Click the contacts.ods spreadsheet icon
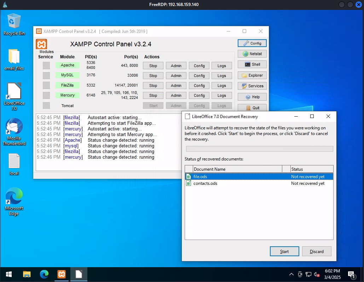The width and height of the screenshot is (364, 282). (189, 183)
